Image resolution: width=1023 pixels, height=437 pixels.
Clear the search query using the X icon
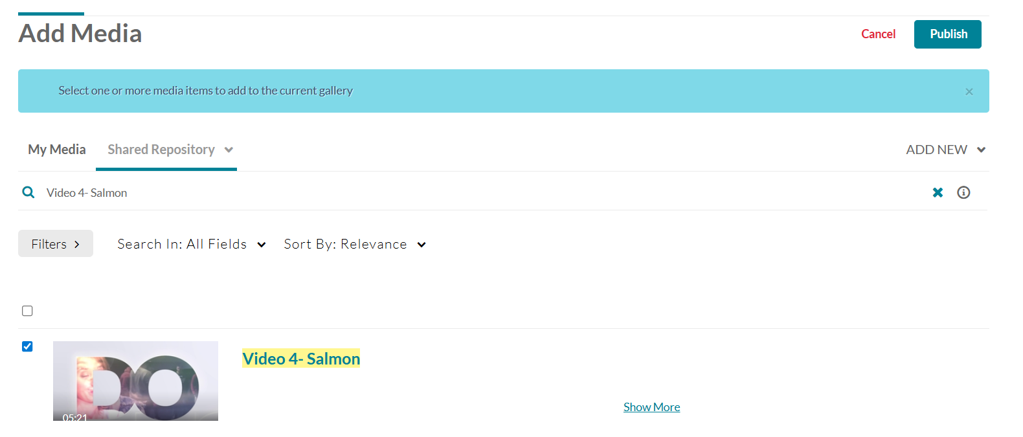tap(938, 192)
